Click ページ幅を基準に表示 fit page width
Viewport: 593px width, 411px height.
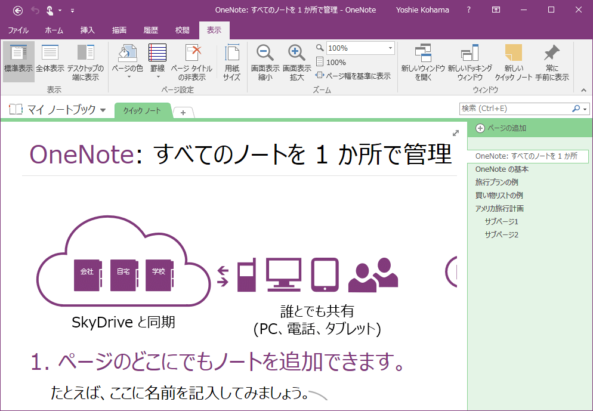[x=353, y=76]
